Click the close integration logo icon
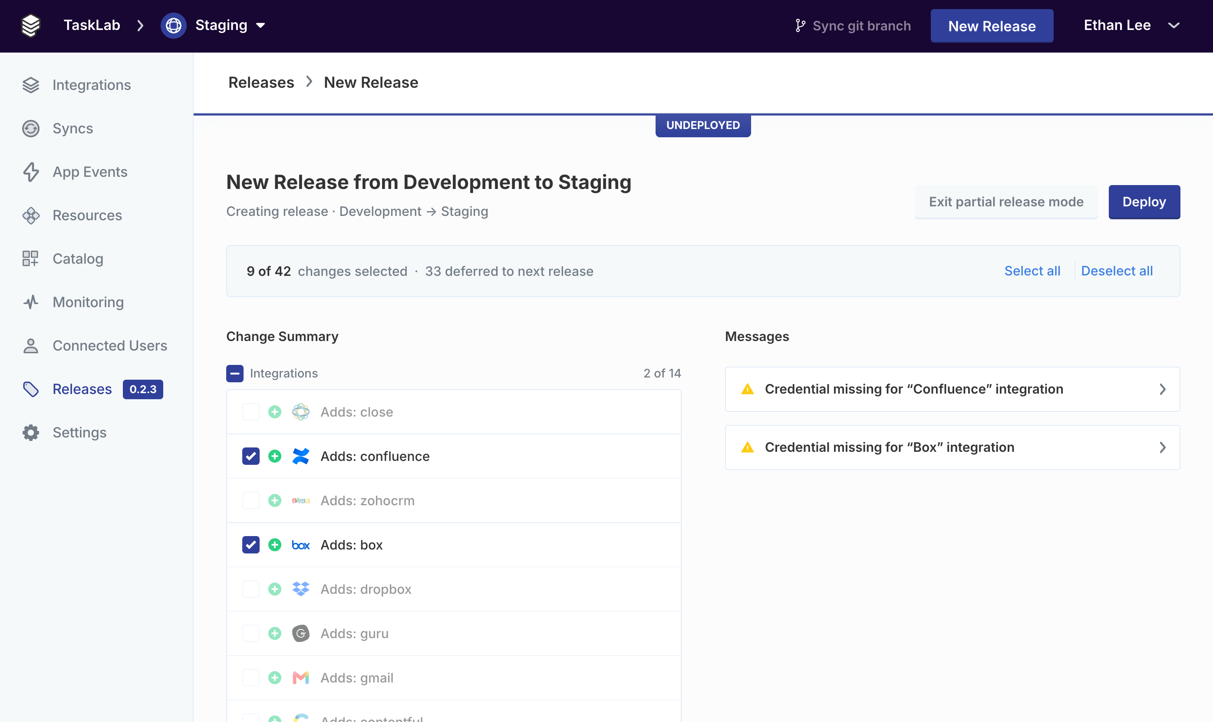This screenshot has width=1213, height=722. pos(300,412)
